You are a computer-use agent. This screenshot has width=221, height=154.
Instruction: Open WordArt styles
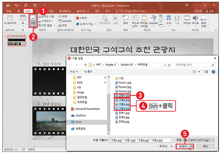153,21
